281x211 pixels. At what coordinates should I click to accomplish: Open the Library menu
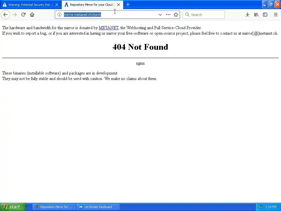256,15
